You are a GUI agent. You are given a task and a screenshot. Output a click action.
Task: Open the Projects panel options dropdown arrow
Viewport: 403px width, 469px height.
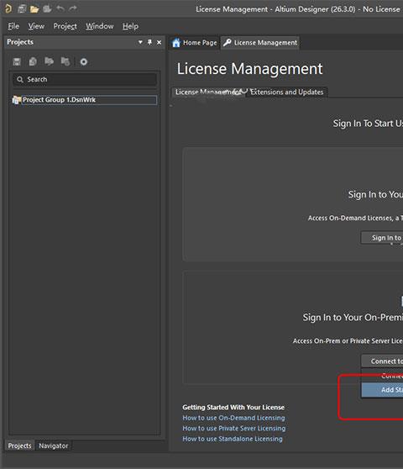pyautogui.click(x=140, y=42)
